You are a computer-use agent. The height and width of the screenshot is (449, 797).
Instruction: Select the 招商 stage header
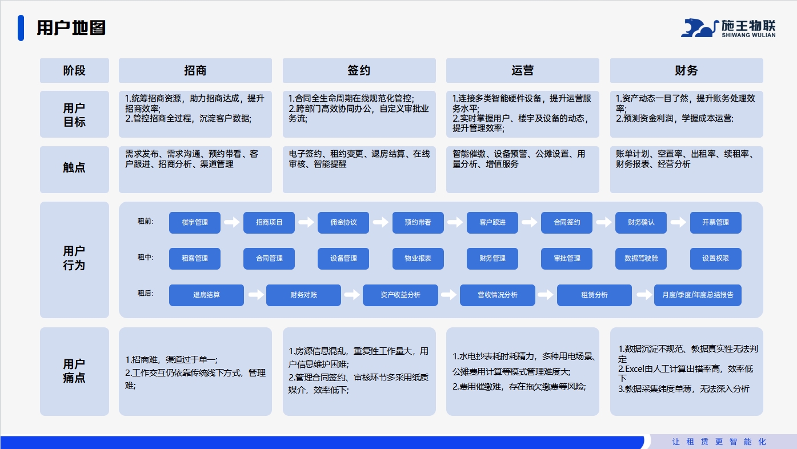point(195,71)
